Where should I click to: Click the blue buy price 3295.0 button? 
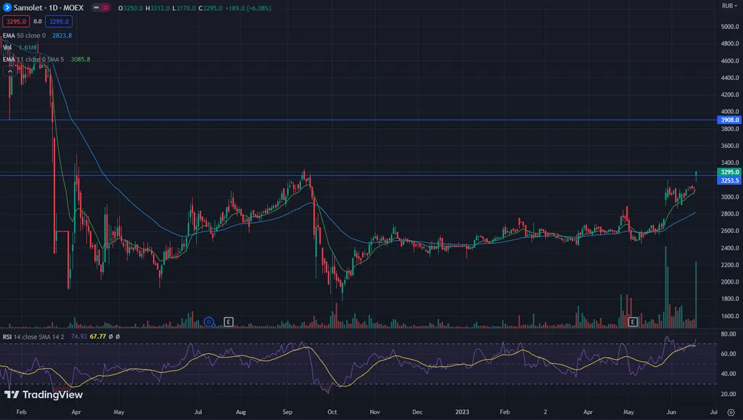click(x=58, y=22)
